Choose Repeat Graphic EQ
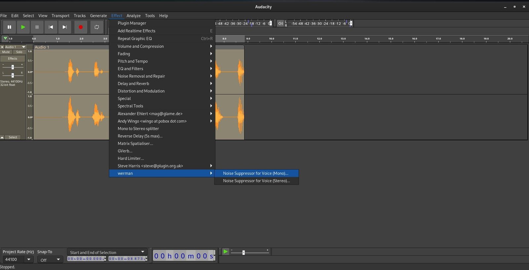This screenshot has height=270, width=529. pyautogui.click(x=162, y=39)
